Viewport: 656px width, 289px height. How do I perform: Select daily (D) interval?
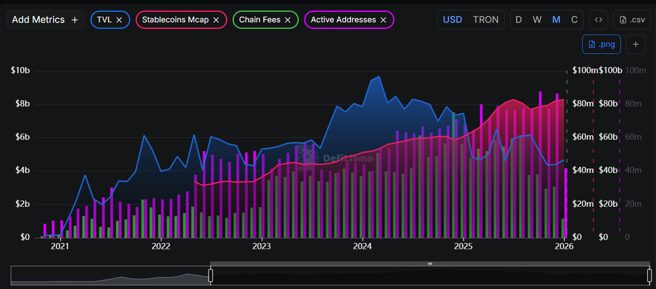click(x=519, y=20)
